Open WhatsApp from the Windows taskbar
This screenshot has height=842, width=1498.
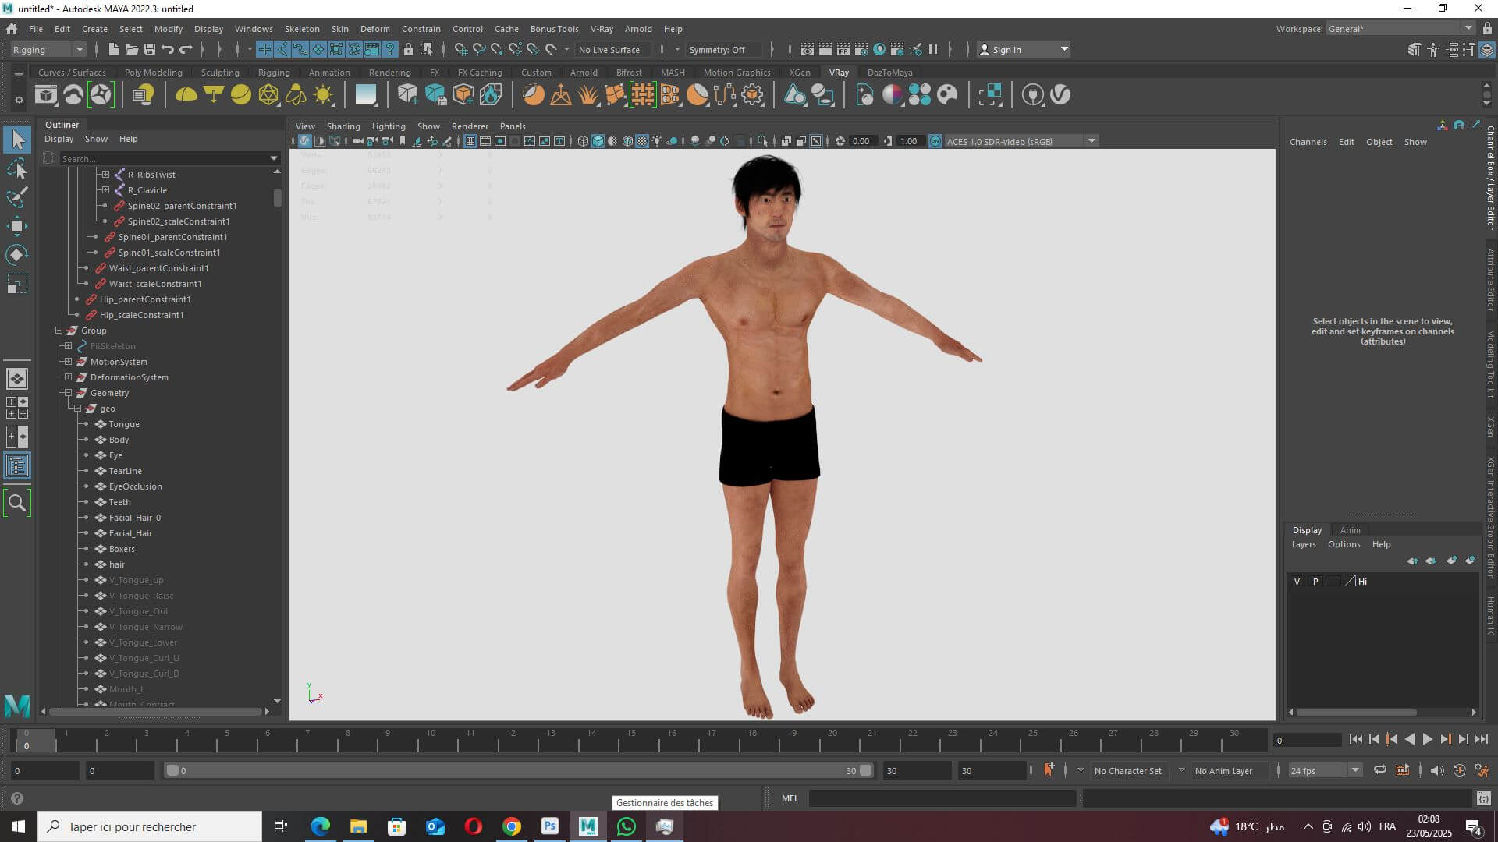626,826
